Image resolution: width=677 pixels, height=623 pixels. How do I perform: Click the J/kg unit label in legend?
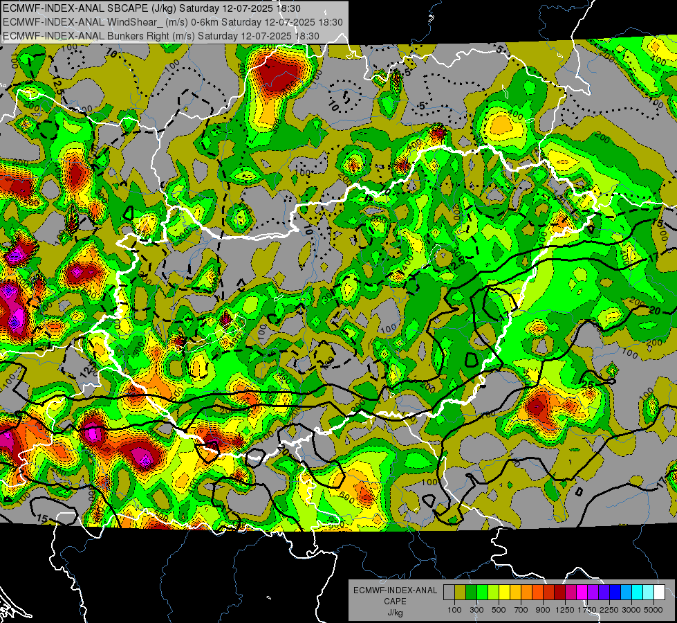(x=395, y=613)
